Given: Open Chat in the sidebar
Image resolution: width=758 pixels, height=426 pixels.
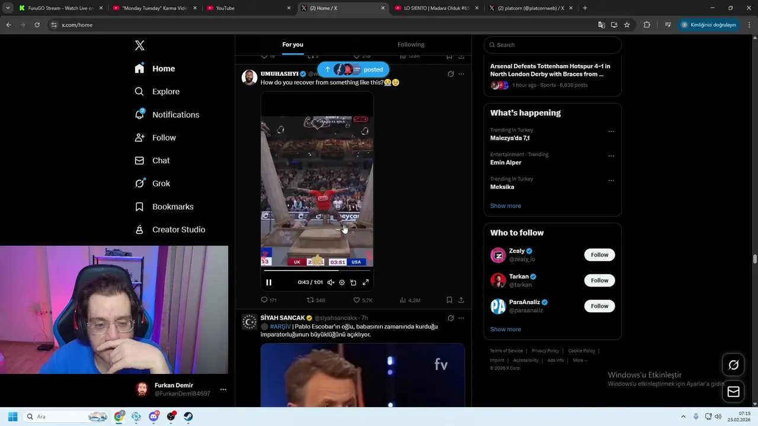Looking at the screenshot, I should click(152, 160).
